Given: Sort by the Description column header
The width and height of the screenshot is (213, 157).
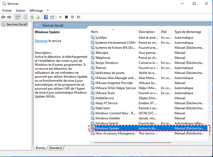Looking at the screenshot, I should (x=148, y=32).
